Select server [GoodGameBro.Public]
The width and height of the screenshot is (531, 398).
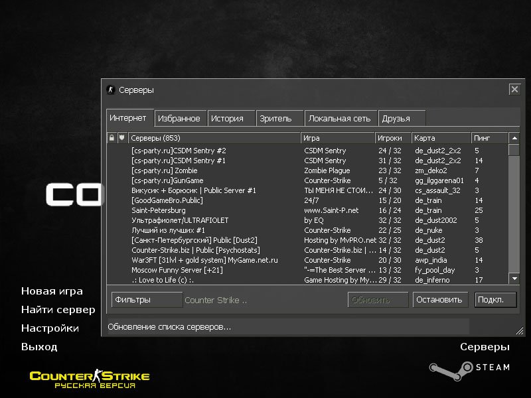coord(307,200)
